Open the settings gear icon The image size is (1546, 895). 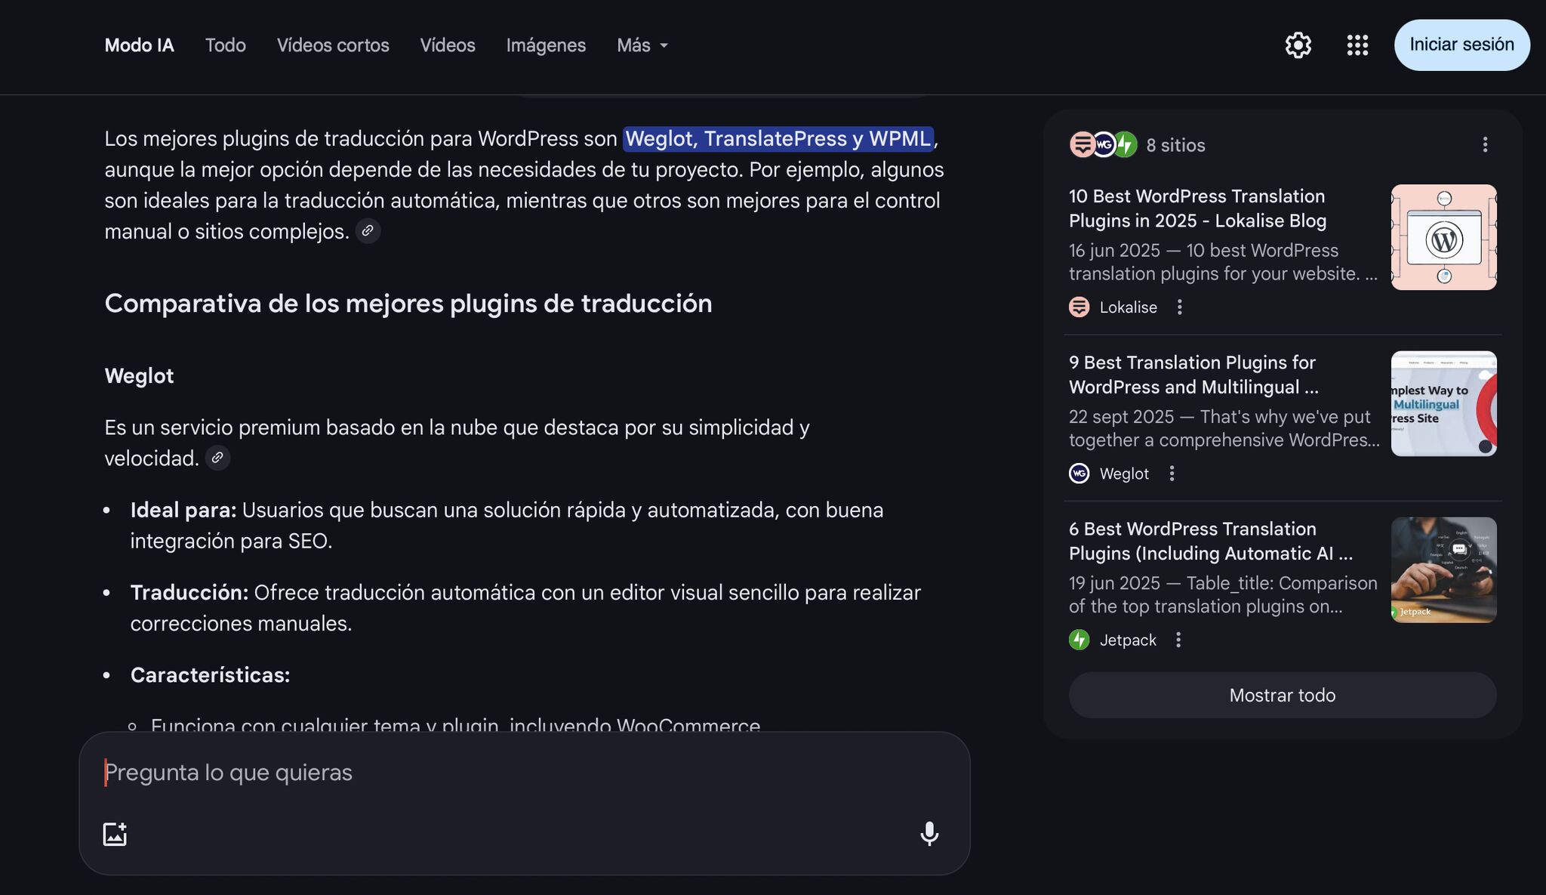[x=1298, y=45]
